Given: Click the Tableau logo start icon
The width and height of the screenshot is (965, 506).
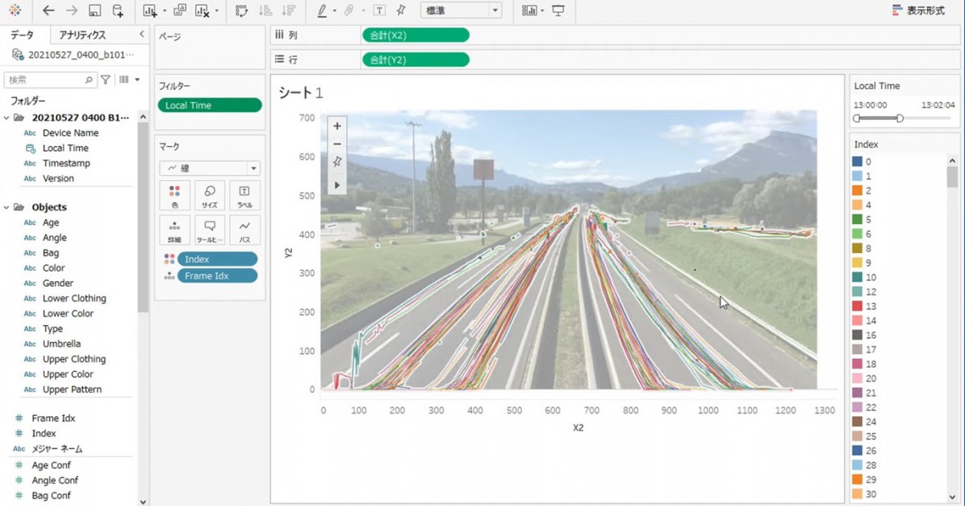Looking at the screenshot, I should coord(14,10).
